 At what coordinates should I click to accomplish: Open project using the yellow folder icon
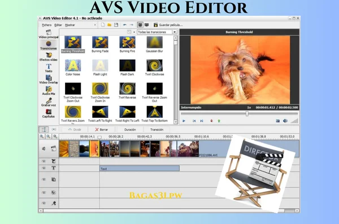coord(110,25)
